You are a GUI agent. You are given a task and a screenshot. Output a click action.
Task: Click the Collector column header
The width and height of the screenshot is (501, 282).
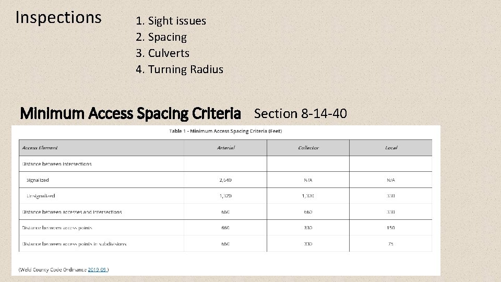click(x=308, y=148)
